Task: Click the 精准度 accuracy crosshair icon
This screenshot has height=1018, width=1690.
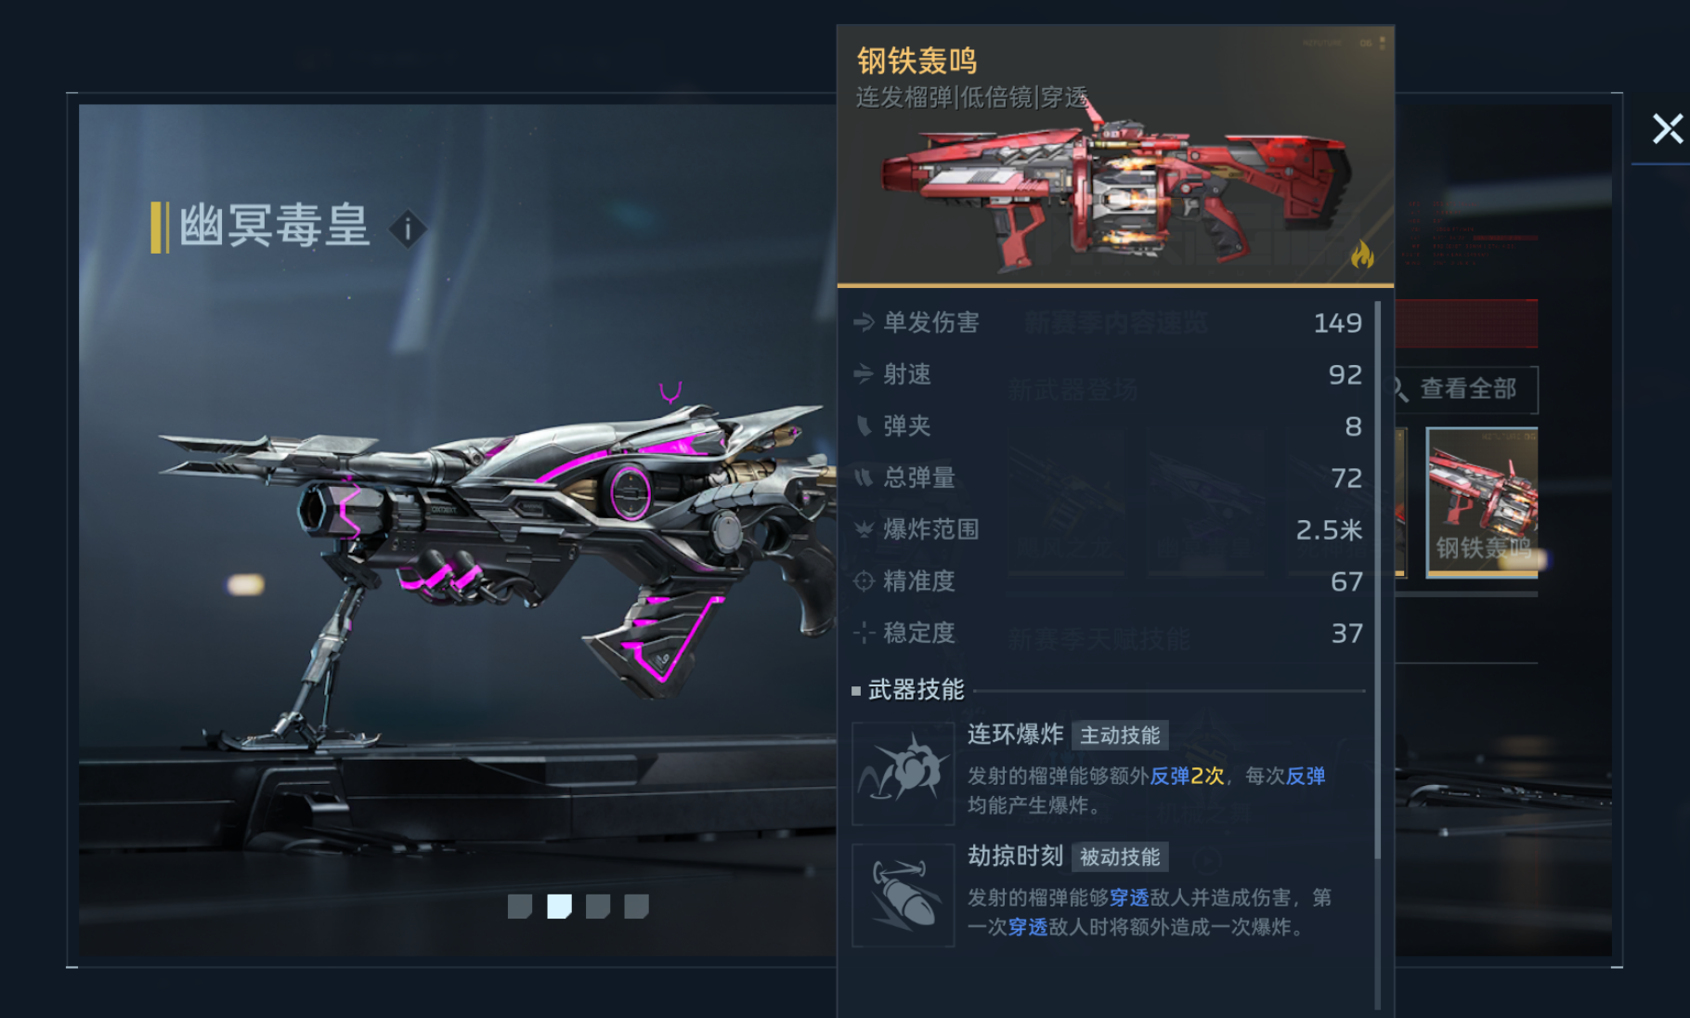Action: click(864, 581)
